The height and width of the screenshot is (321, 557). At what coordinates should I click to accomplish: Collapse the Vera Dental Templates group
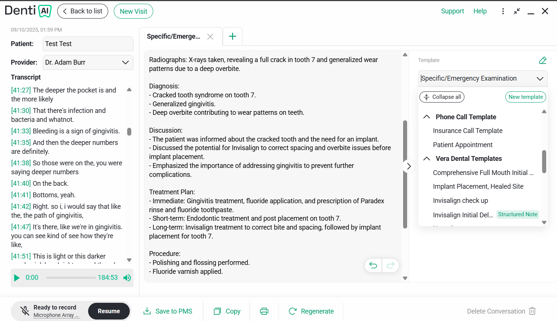tap(427, 159)
